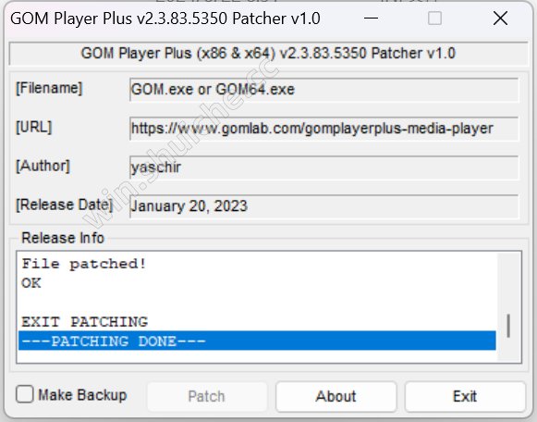
Task: Click the greyed-out maximize icon
Action: [x=434, y=19]
